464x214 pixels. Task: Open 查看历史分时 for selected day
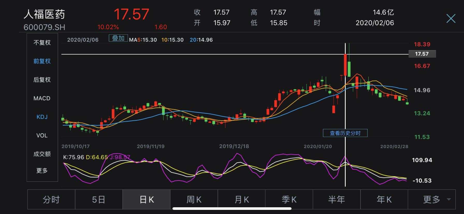point(345,133)
